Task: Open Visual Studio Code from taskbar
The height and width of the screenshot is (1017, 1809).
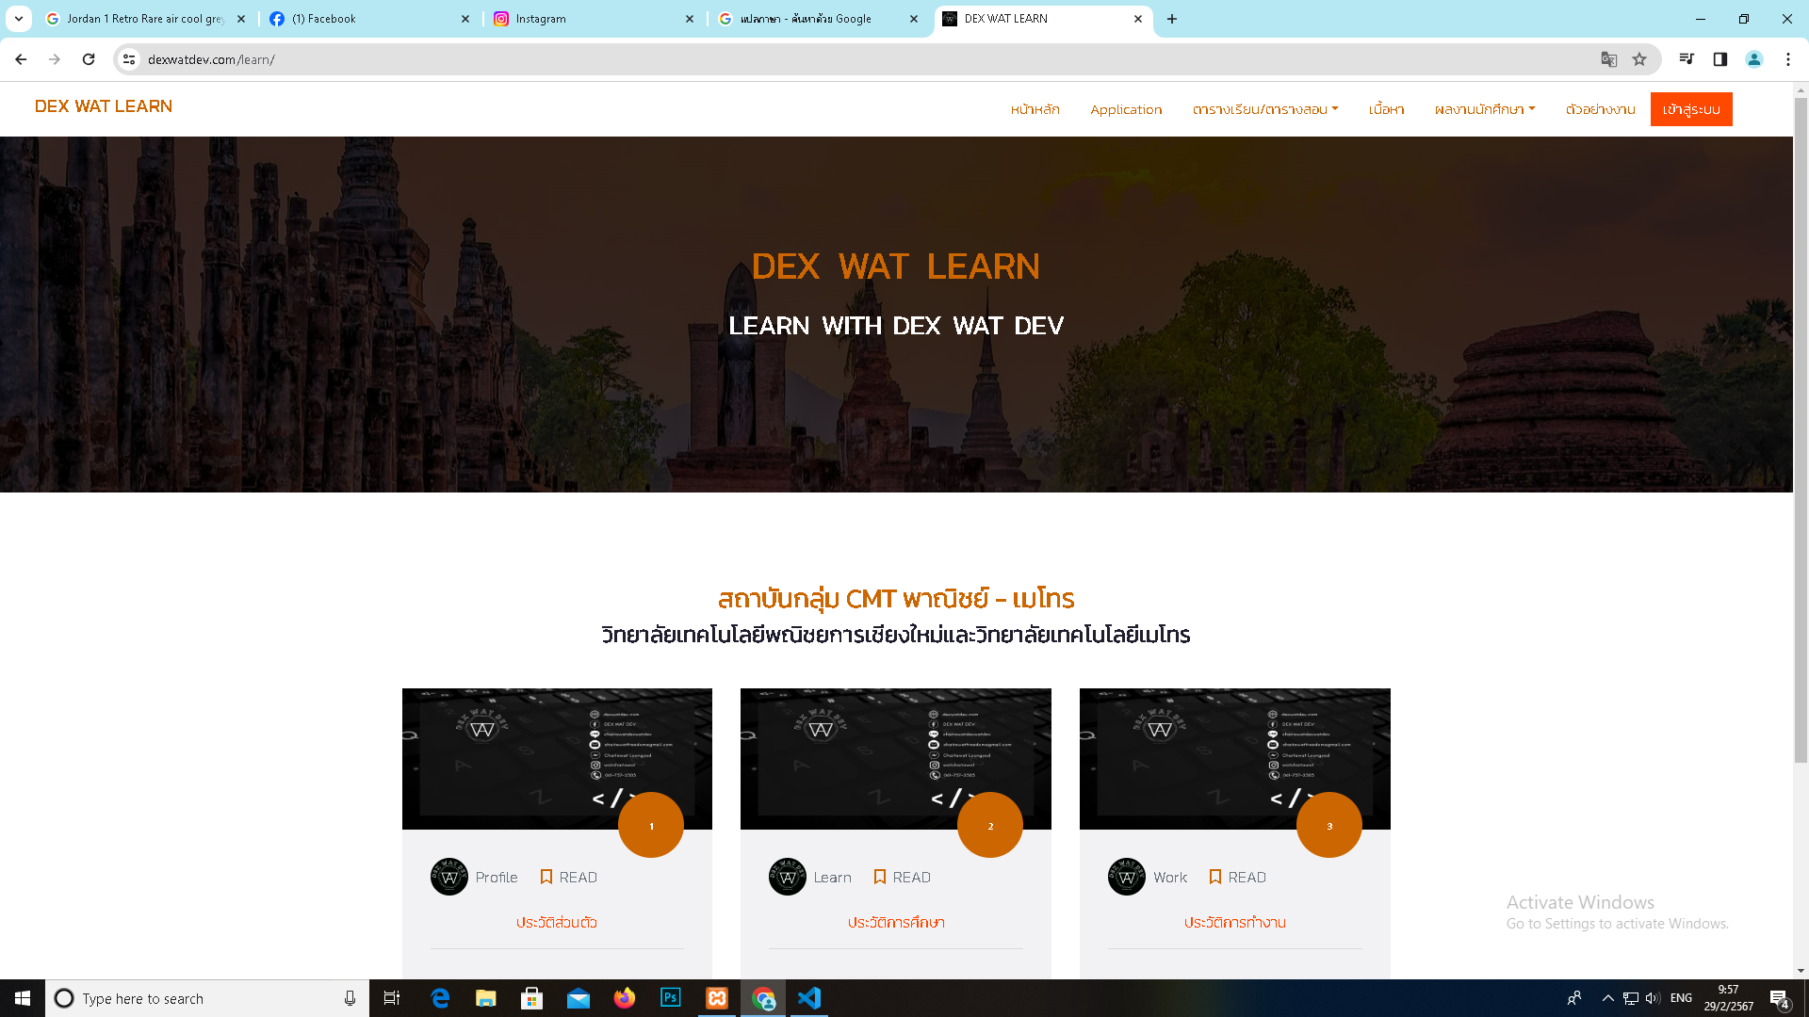Action: pyautogui.click(x=809, y=998)
